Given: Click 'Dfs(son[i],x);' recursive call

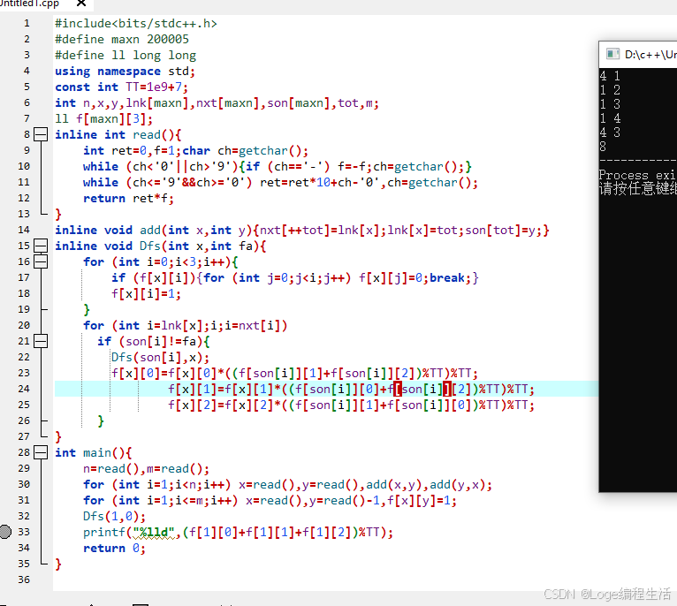Looking at the screenshot, I should [x=160, y=358].
